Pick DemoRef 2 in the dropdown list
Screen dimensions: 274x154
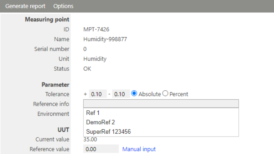pos(100,122)
